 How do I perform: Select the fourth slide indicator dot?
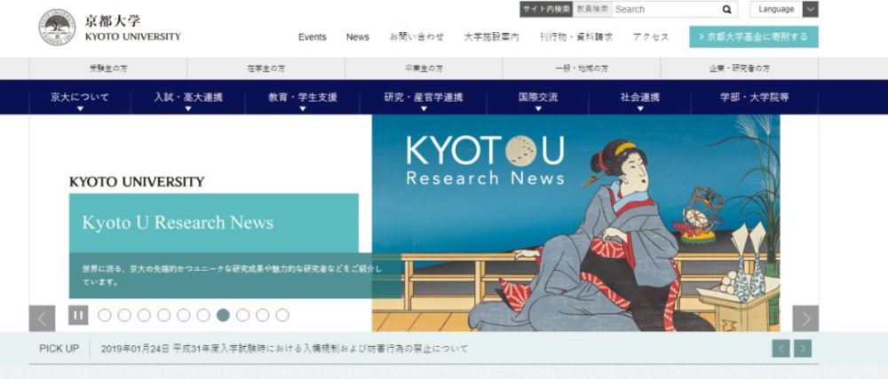(163, 315)
